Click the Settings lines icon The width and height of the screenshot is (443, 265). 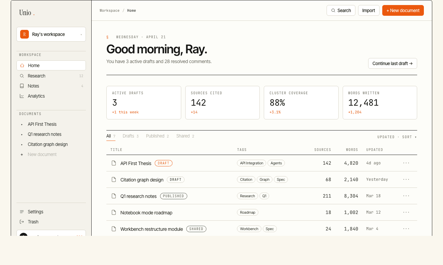tap(22, 212)
